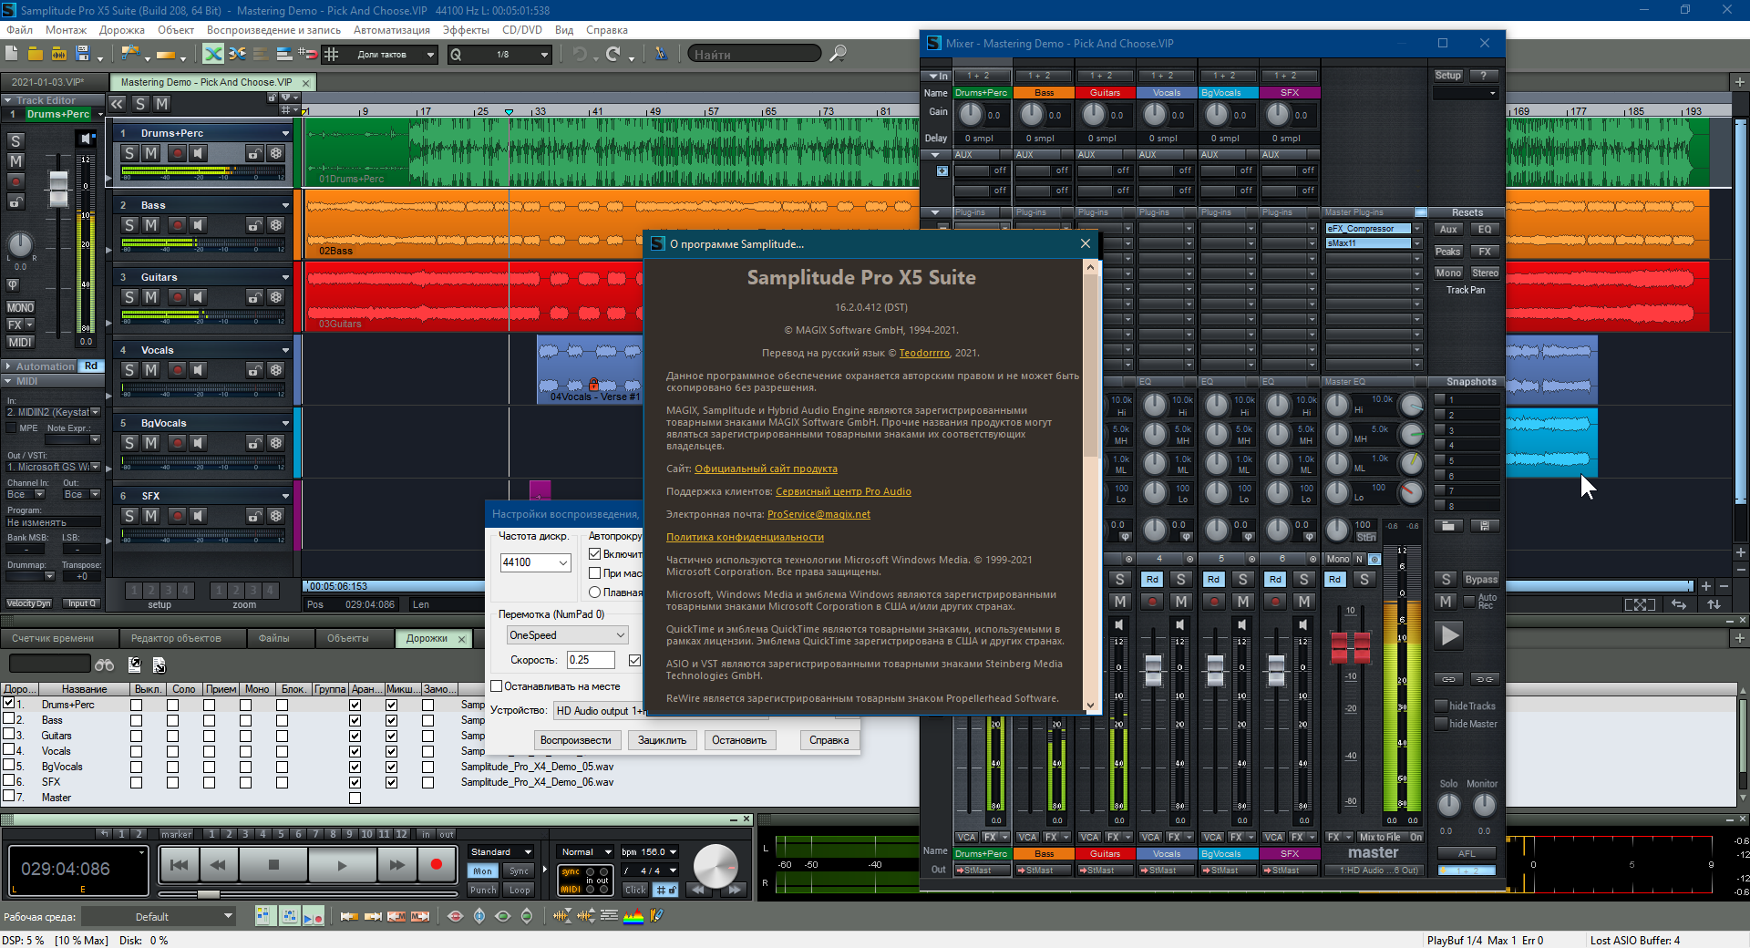Screen dimensions: 1750x948
Task: Toggle the Solo checkbox for Bass row
Action: click(x=172, y=720)
